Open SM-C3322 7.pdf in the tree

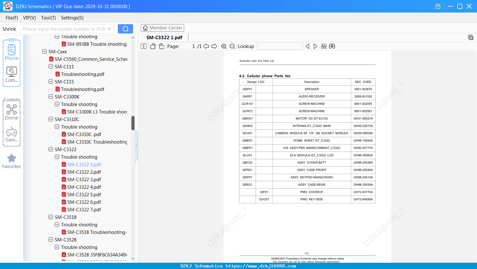point(84,210)
